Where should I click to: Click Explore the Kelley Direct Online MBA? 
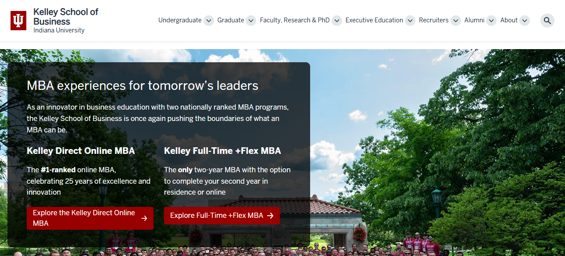pyautogui.click(x=90, y=218)
